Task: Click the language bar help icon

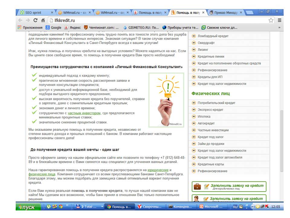Action: (x=241, y=207)
